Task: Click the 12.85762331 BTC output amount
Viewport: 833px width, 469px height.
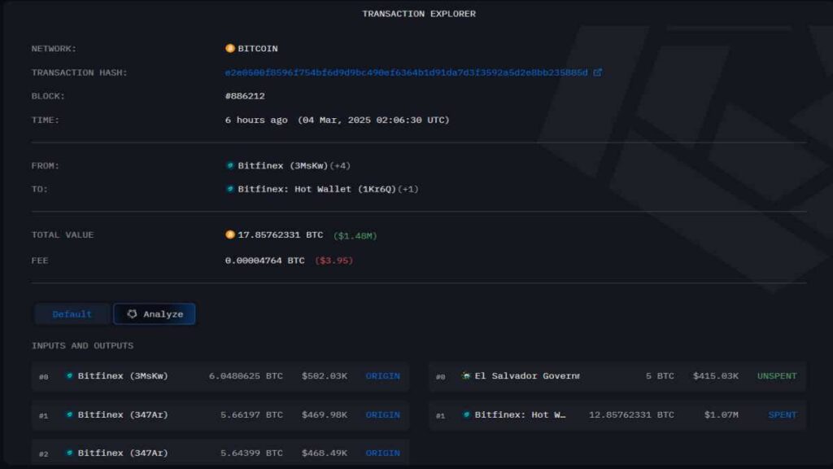Action: coord(631,414)
